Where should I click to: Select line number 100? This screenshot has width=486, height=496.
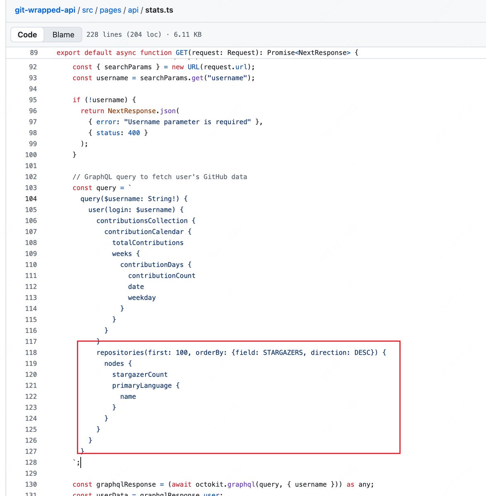[x=31, y=155]
